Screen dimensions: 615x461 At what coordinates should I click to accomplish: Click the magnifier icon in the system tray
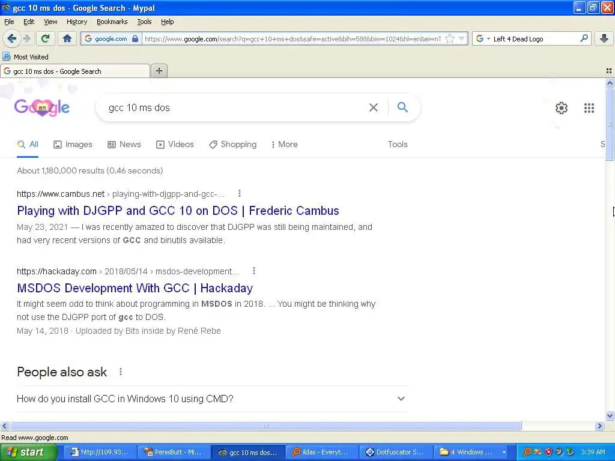click(527, 452)
